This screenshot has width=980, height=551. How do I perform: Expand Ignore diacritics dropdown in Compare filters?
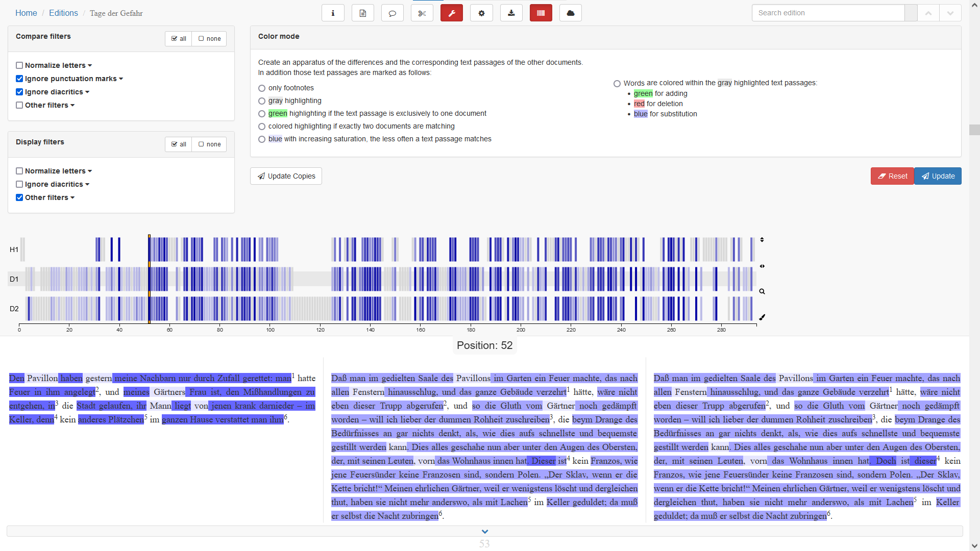click(87, 92)
